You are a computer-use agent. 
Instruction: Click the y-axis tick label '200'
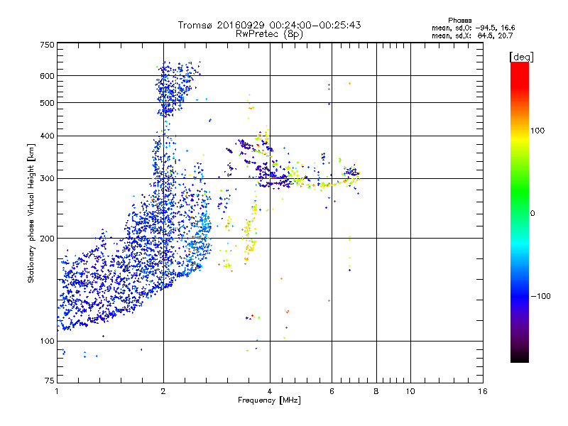(47, 239)
